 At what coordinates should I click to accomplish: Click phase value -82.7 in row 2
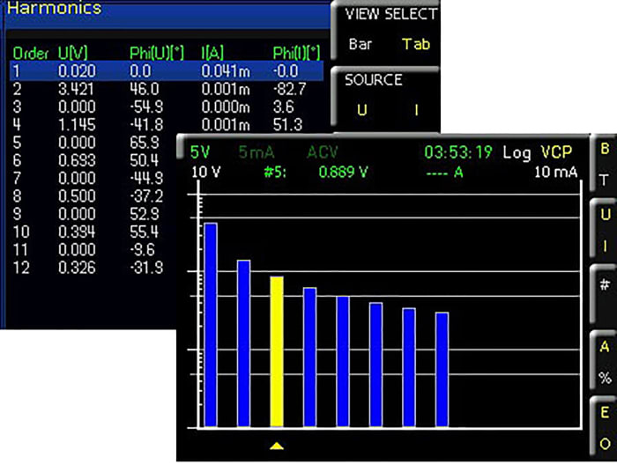[x=289, y=89]
